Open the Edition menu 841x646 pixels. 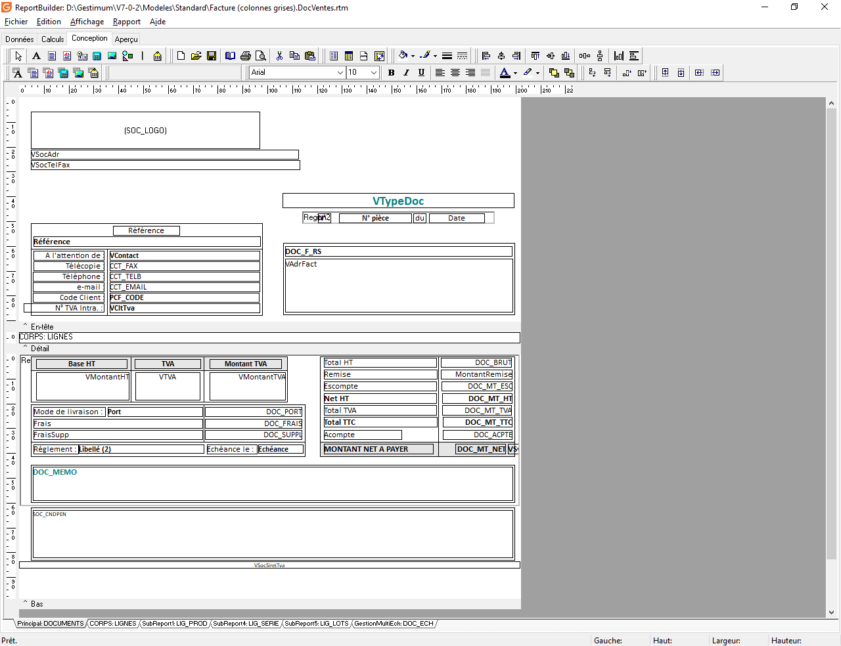(x=49, y=22)
